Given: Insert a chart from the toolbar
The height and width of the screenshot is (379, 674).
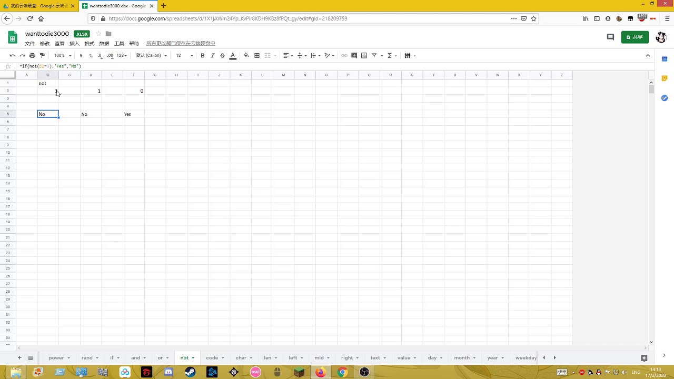Looking at the screenshot, I should pyautogui.click(x=364, y=55).
